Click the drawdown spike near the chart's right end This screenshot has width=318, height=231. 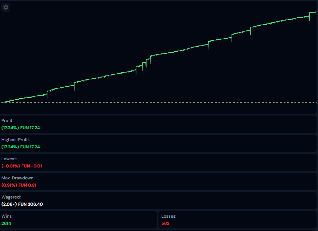[x=309, y=17]
